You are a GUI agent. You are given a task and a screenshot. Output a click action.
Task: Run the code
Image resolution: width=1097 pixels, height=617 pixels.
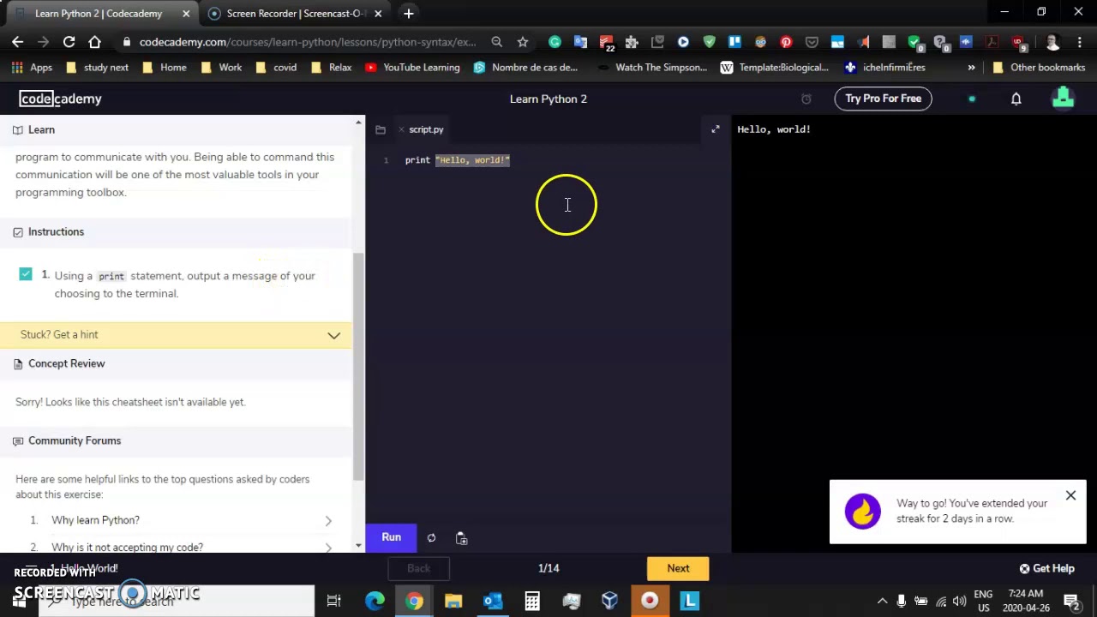tap(391, 537)
